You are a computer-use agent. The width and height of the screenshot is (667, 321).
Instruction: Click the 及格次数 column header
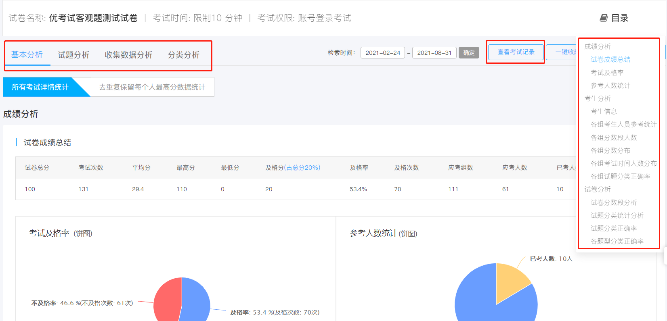pyautogui.click(x=407, y=167)
